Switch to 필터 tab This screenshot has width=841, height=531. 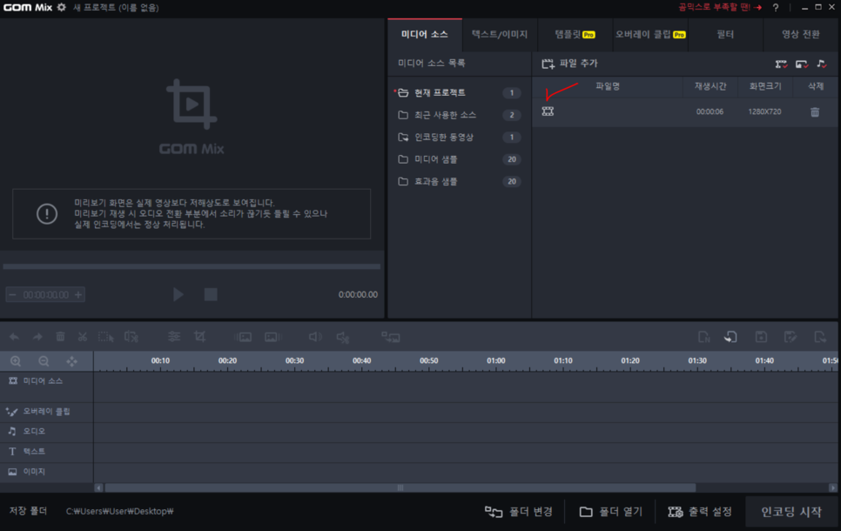[x=725, y=34]
